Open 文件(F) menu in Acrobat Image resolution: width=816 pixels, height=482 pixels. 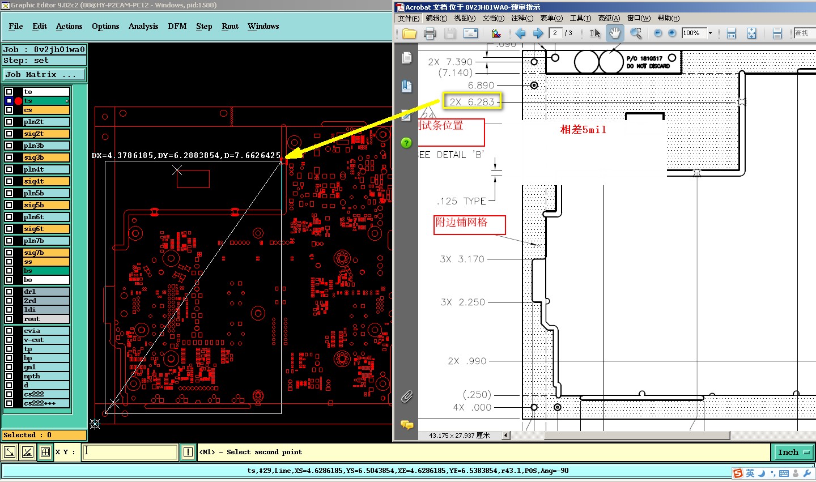[409, 18]
